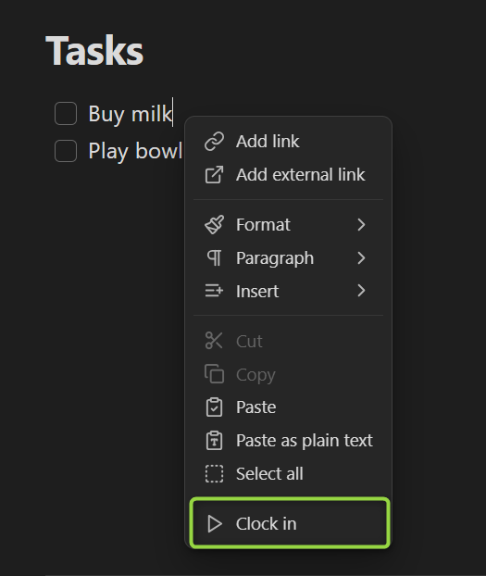Select the Paste menu entry
The height and width of the screenshot is (576, 486).
click(x=289, y=407)
